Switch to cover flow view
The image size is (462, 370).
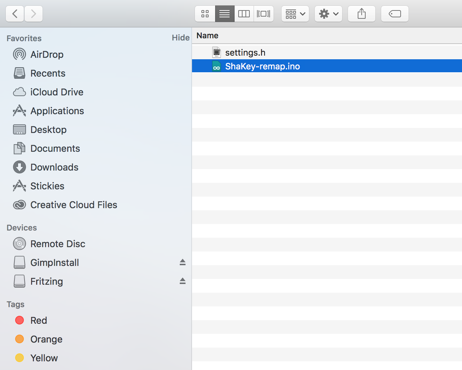(x=263, y=14)
